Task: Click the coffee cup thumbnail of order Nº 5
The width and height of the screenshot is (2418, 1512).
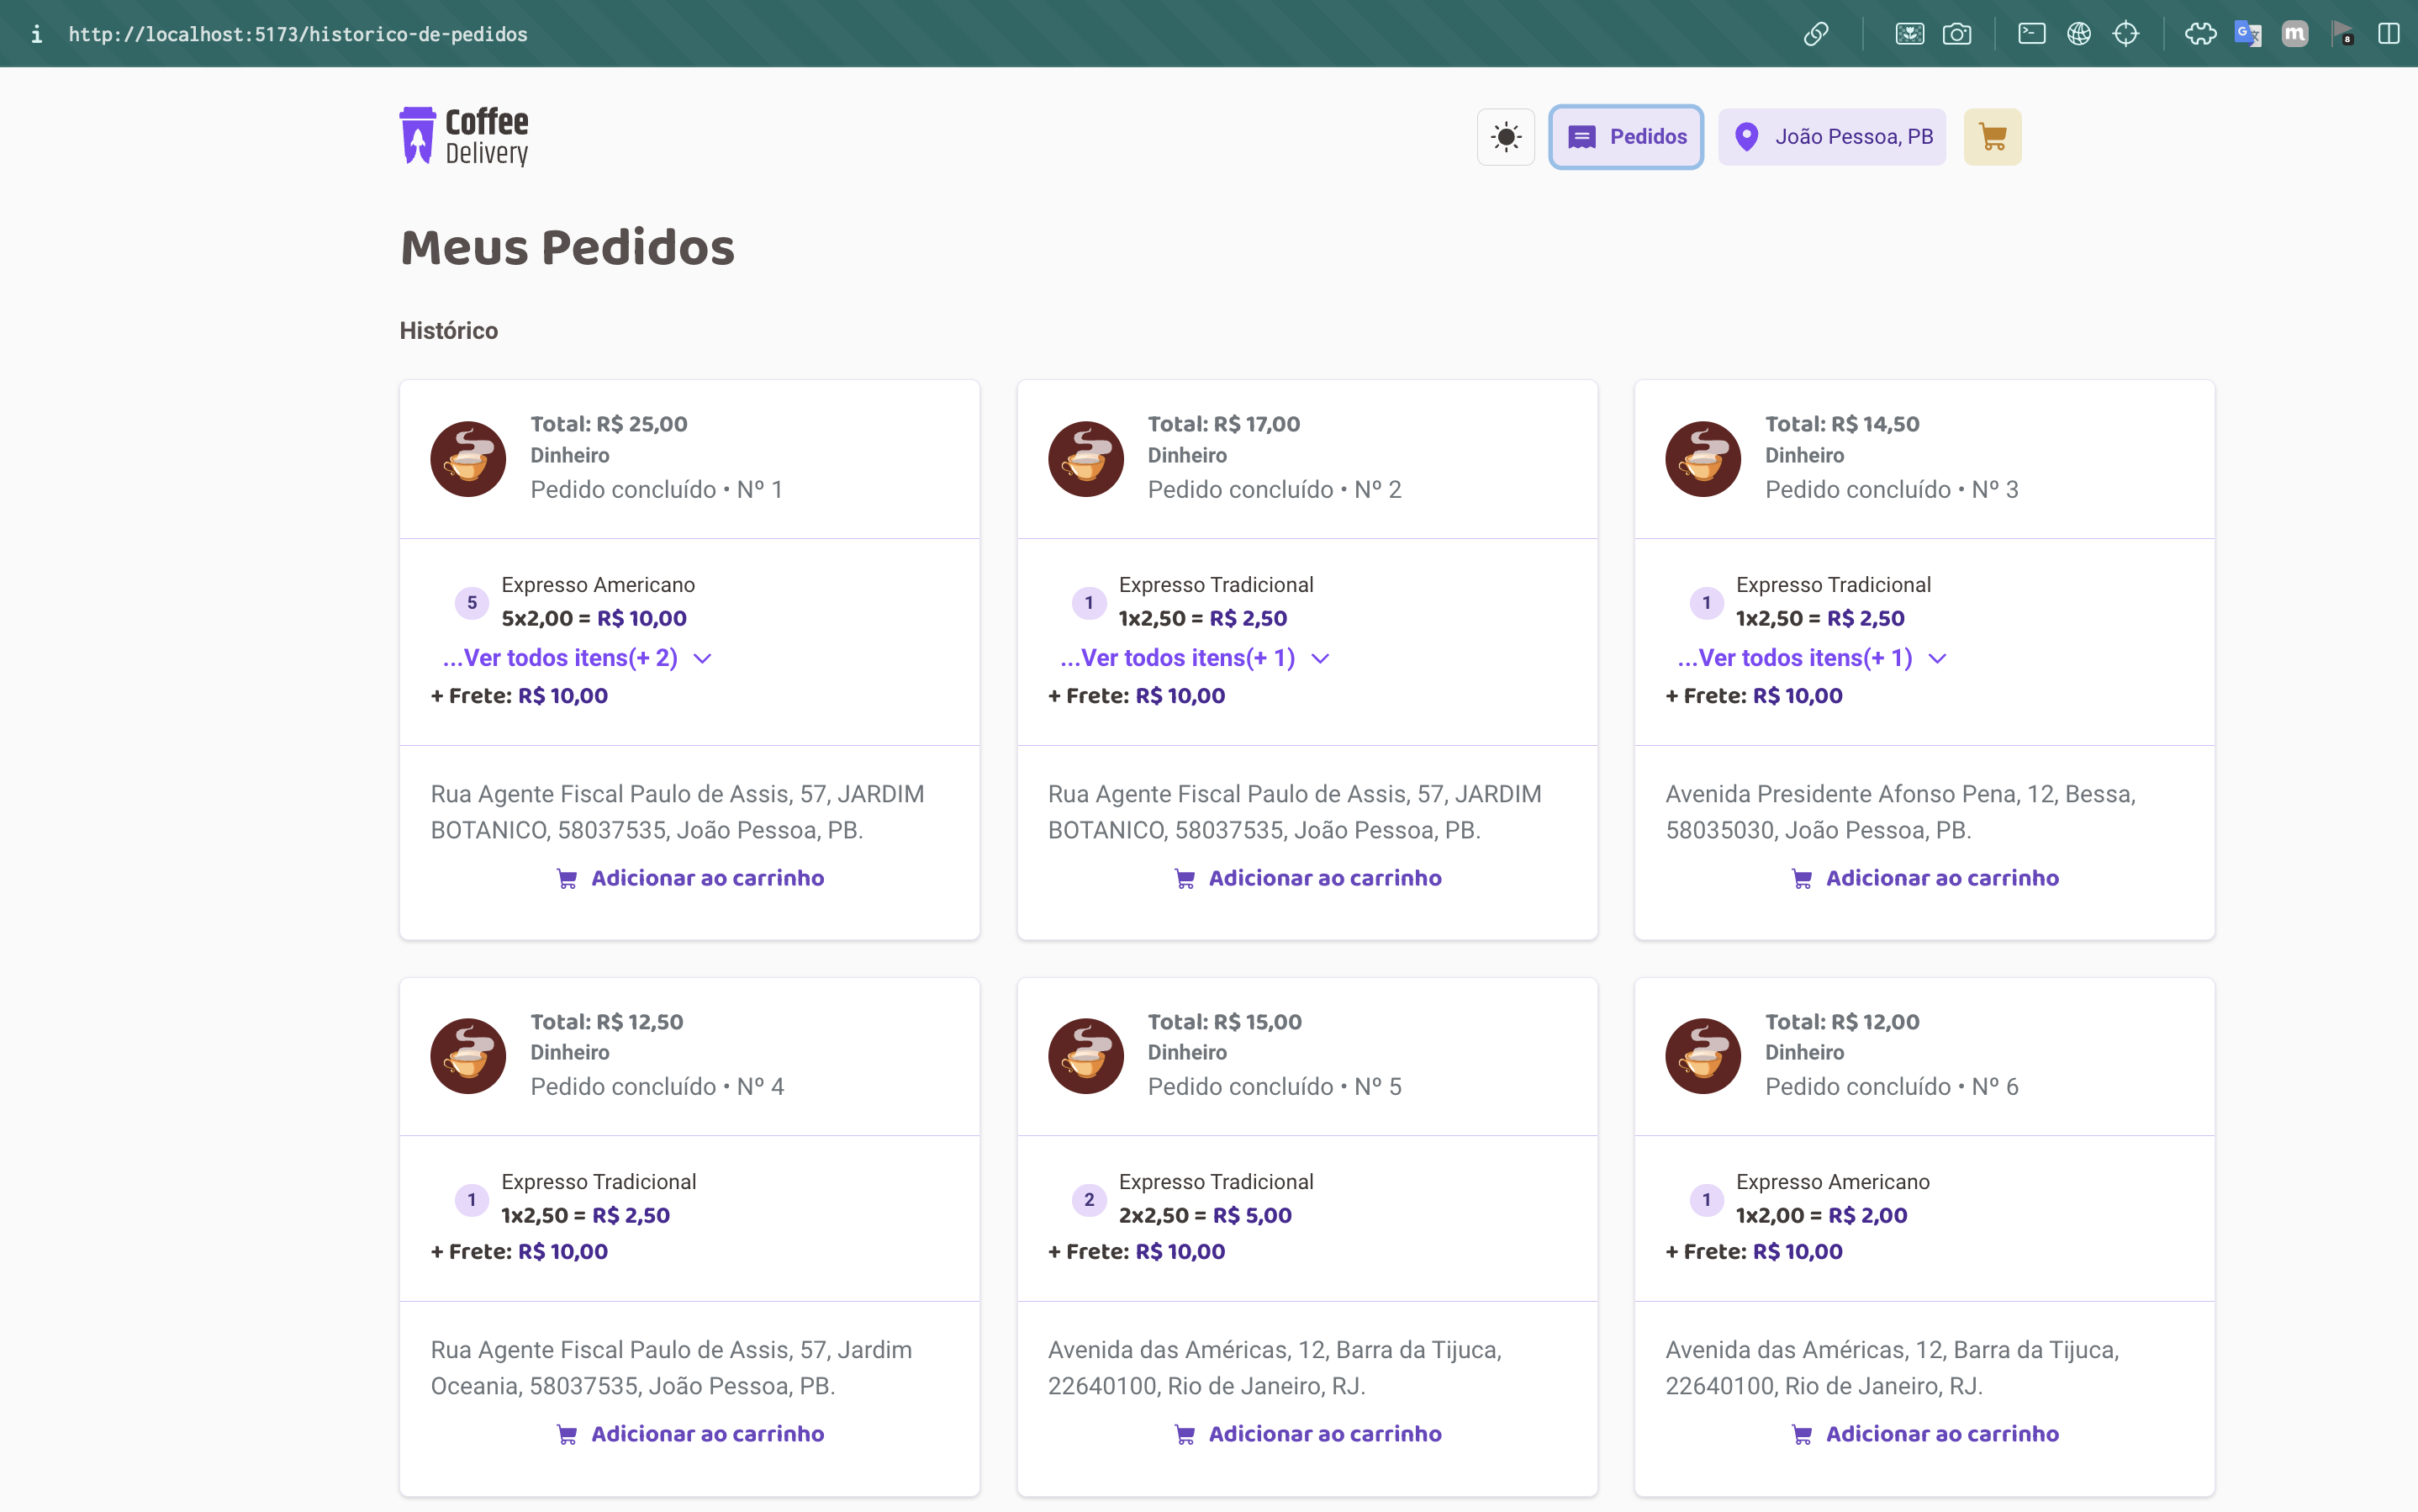Action: (x=1085, y=1055)
